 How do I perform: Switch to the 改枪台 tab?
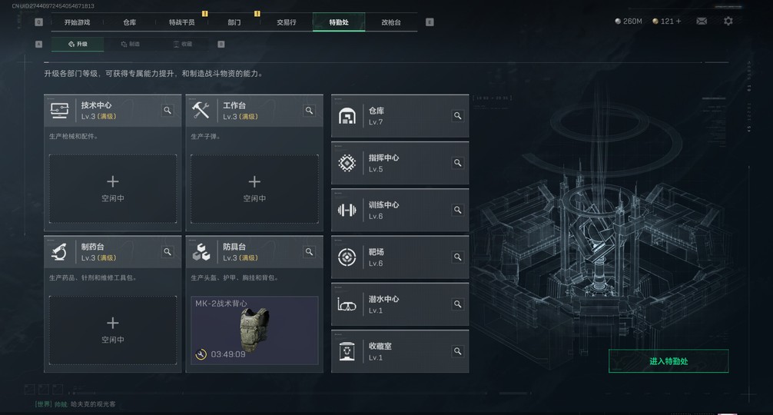[391, 22]
